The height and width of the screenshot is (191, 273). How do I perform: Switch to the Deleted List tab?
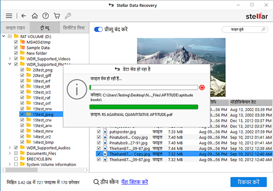tap(74, 28)
